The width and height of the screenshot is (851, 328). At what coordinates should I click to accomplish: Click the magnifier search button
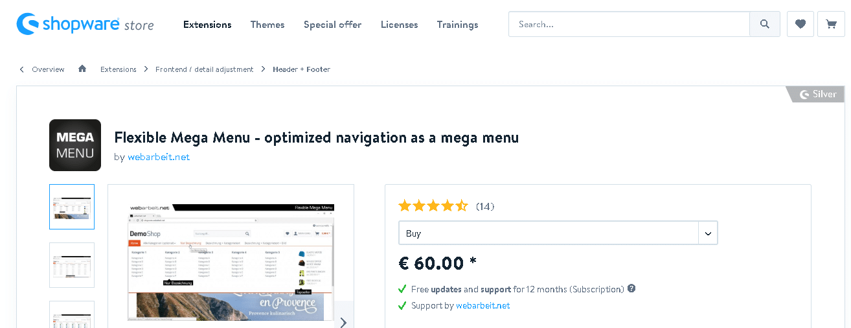[765, 24]
